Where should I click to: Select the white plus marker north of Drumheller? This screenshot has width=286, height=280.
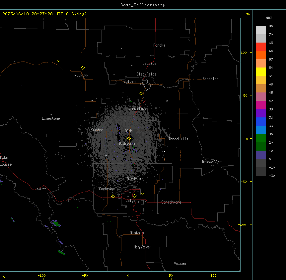click(x=203, y=125)
